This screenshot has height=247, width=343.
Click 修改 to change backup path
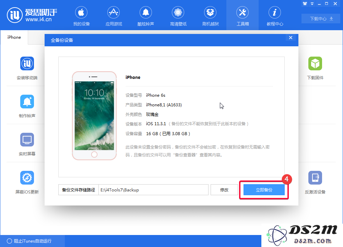(224, 190)
